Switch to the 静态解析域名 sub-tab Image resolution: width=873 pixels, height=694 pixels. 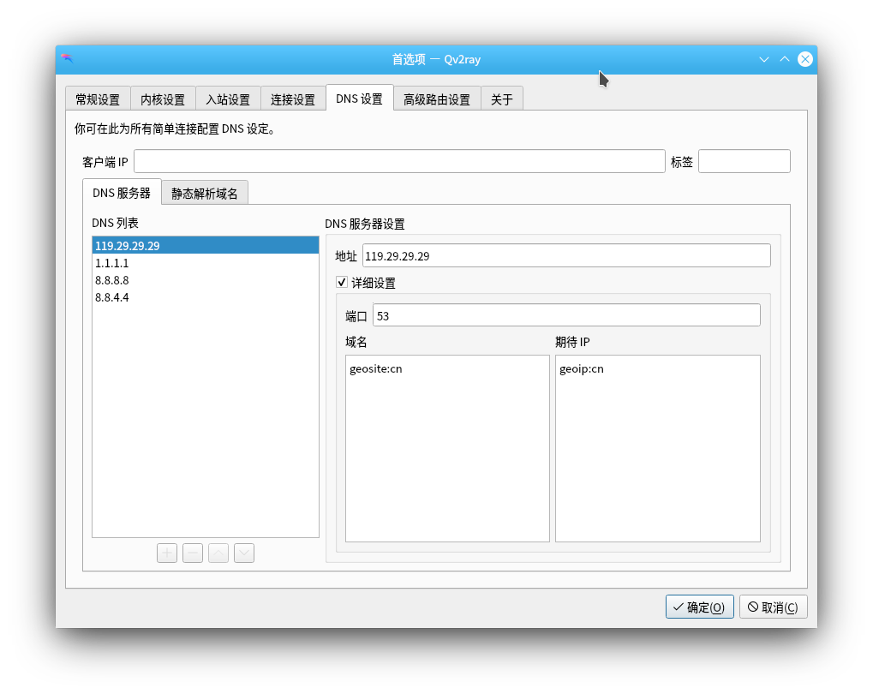[x=205, y=194]
